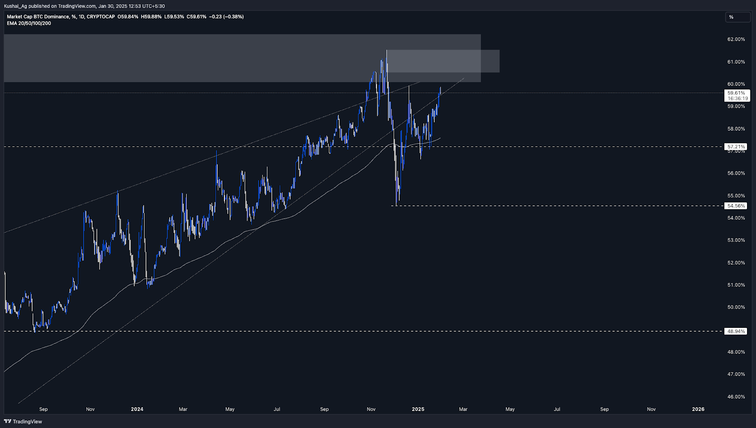Select the dashed horizontal line at 54.56%
This screenshot has height=428, width=756.
(558, 205)
